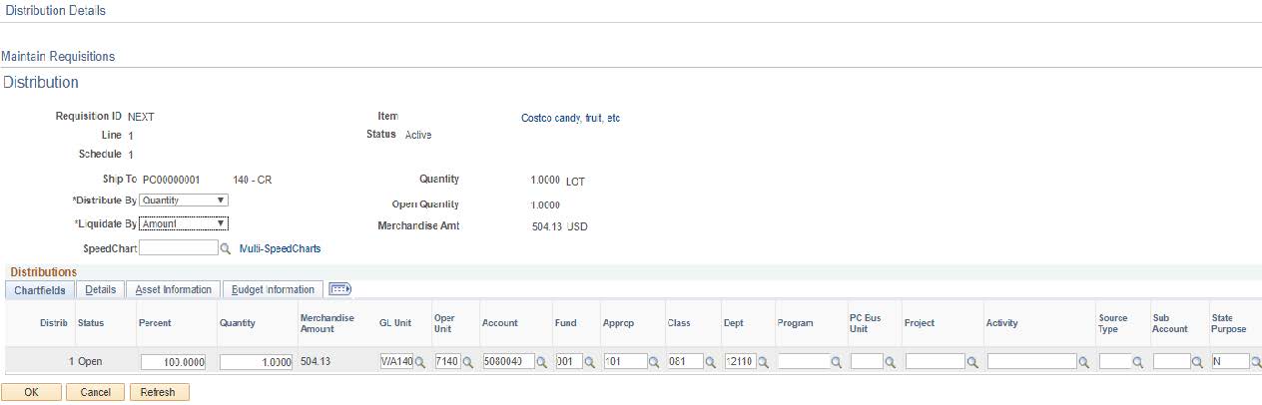Click the Oper Unit lookup magnifier

(x=468, y=362)
